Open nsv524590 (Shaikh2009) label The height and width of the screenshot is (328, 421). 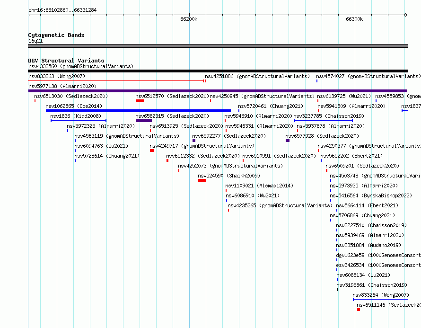pyautogui.click(x=229, y=176)
